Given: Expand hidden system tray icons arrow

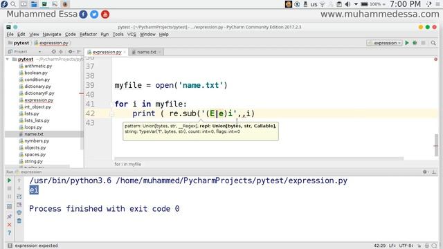Looking at the screenshot, I should [356, 4].
